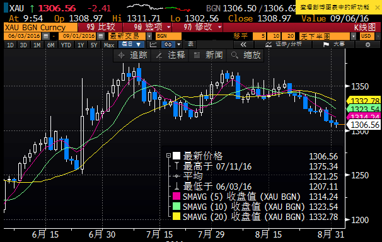Click the BGN source field
The height and width of the screenshot is (242, 382).
pos(168,37)
